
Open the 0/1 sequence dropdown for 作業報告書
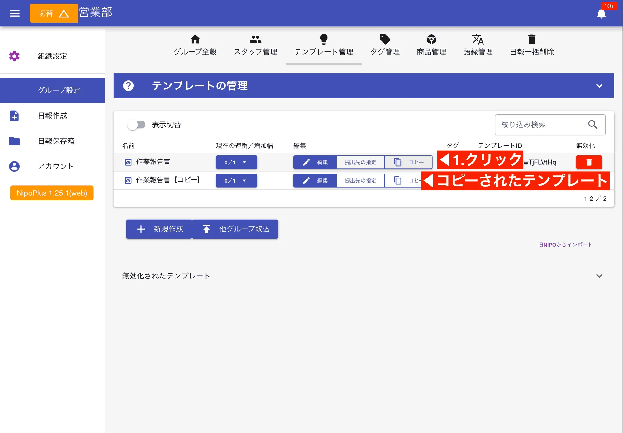point(236,162)
